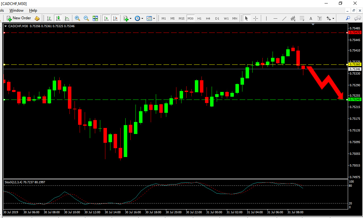Expand the Templates dropdown arrow
This screenshot has height=218, width=363.
tap(154, 18)
